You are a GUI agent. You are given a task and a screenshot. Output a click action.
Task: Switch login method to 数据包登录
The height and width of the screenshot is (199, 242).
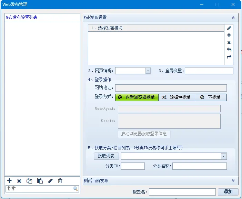177,97
